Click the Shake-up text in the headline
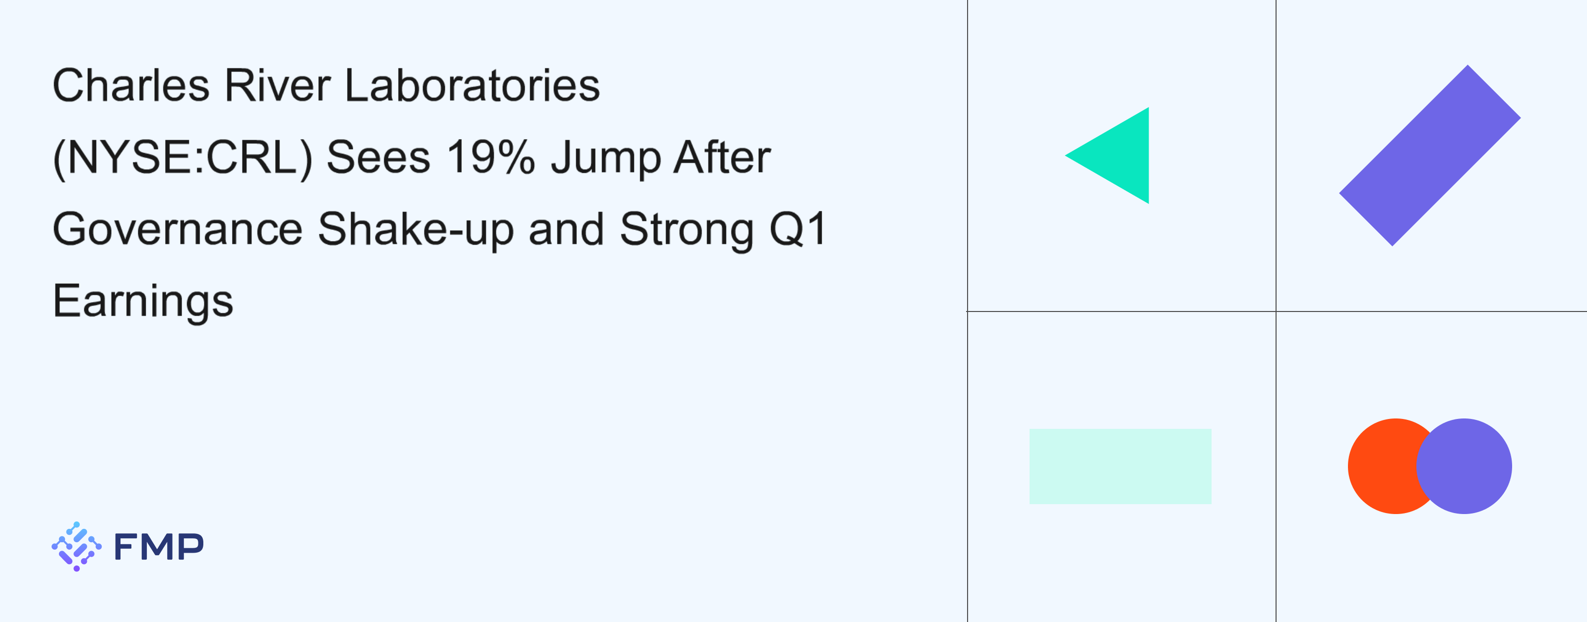The width and height of the screenshot is (1587, 622). pyautogui.click(x=416, y=230)
